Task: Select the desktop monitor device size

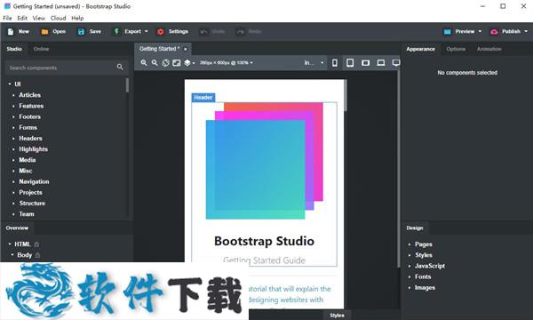Action: [x=396, y=63]
